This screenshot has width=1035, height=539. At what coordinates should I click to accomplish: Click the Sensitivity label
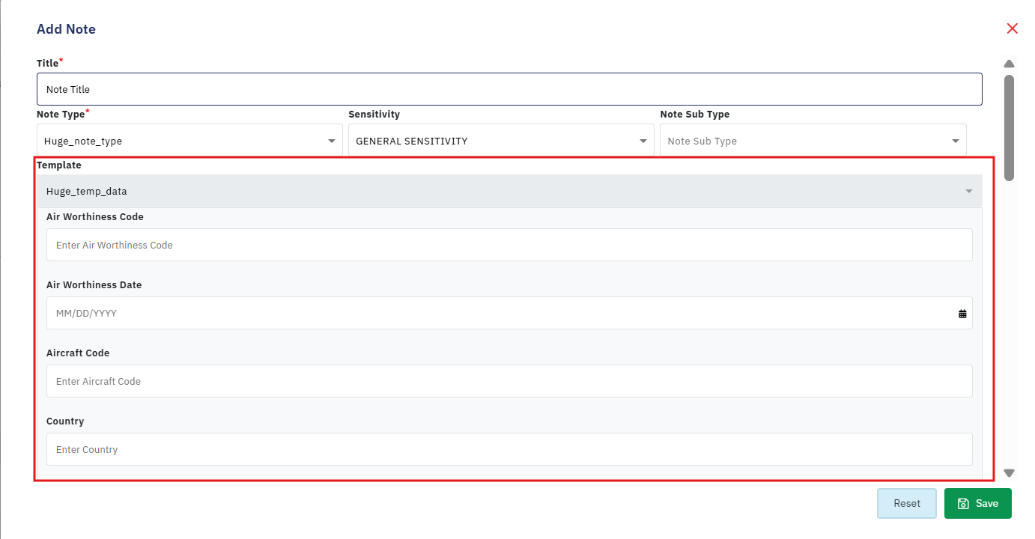tap(374, 114)
